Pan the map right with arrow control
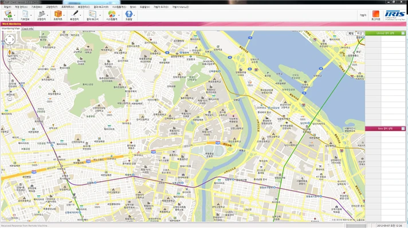The height and width of the screenshot is (228, 408). point(13,39)
